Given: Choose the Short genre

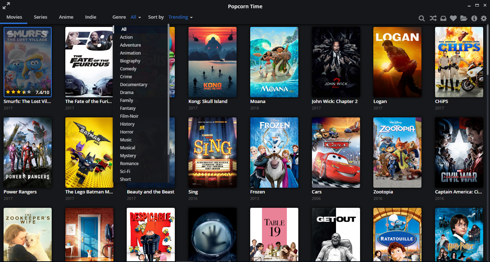Looking at the screenshot, I should (x=141, y=179).
